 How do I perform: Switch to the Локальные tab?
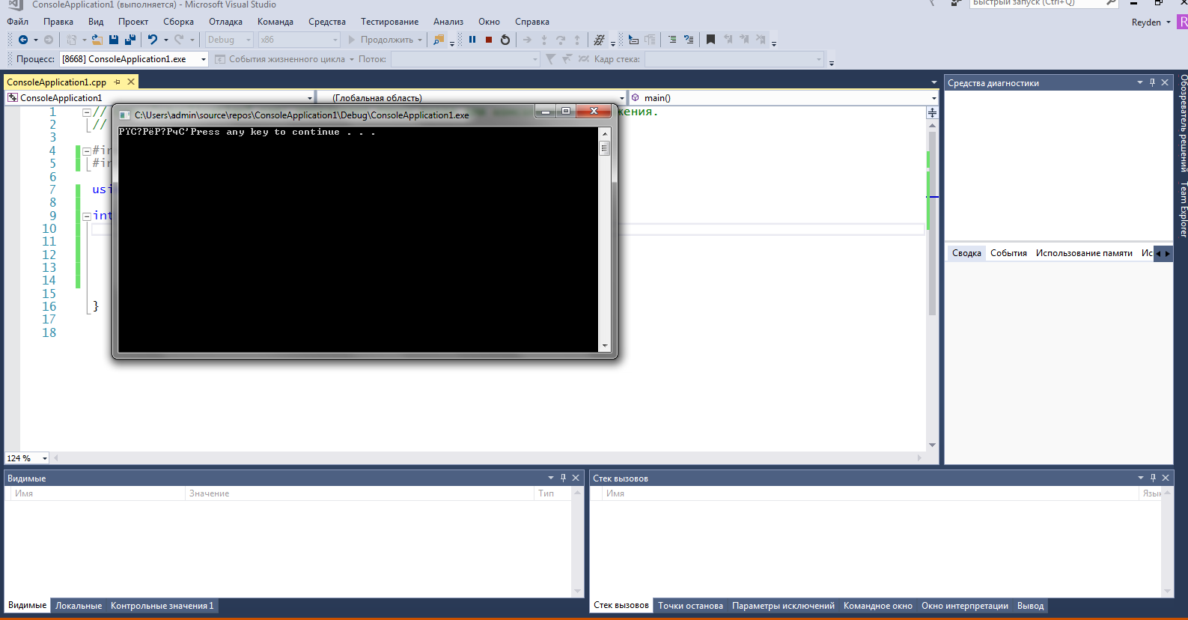79,606
